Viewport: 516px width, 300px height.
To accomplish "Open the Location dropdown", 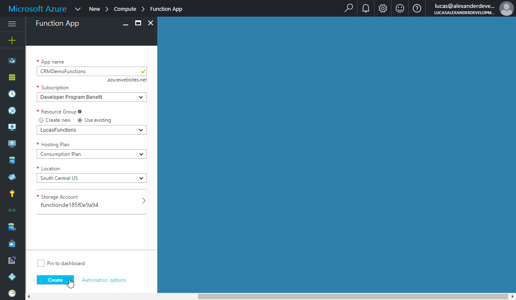I will tap(92, 178).
